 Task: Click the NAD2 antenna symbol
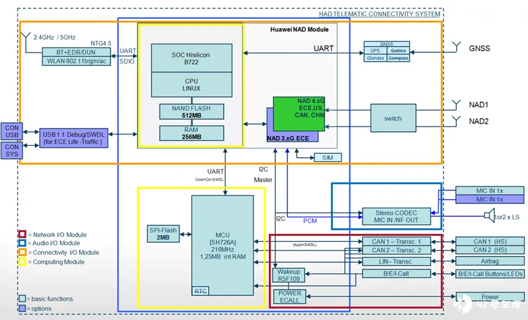coord(456,121)
